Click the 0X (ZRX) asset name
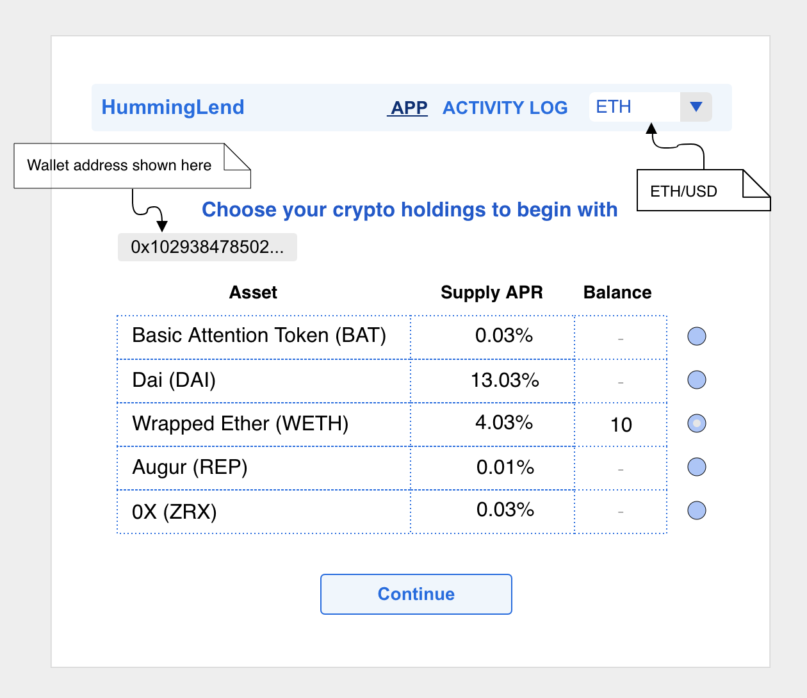Screen dimensions: 807x698 click(174, 512)
